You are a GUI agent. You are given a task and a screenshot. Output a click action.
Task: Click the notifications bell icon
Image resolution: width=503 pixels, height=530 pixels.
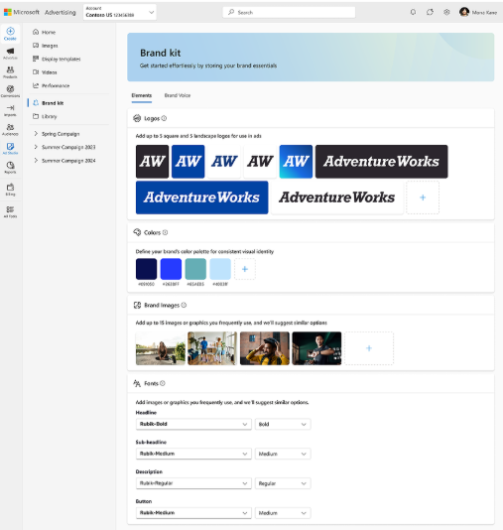coord(413,12)
